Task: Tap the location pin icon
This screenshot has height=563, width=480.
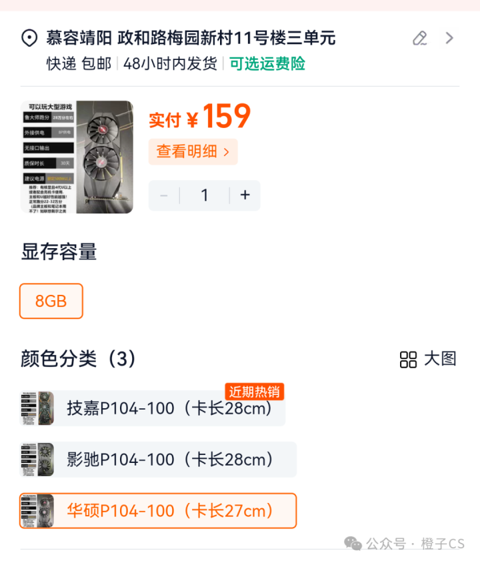Action: (x=29, y=38)
